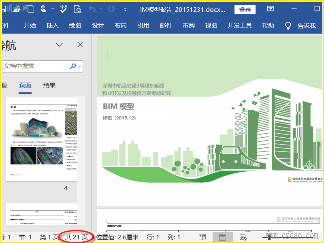
Task: Switch to Read Mode view icon
Action: [x=202, y=237]
